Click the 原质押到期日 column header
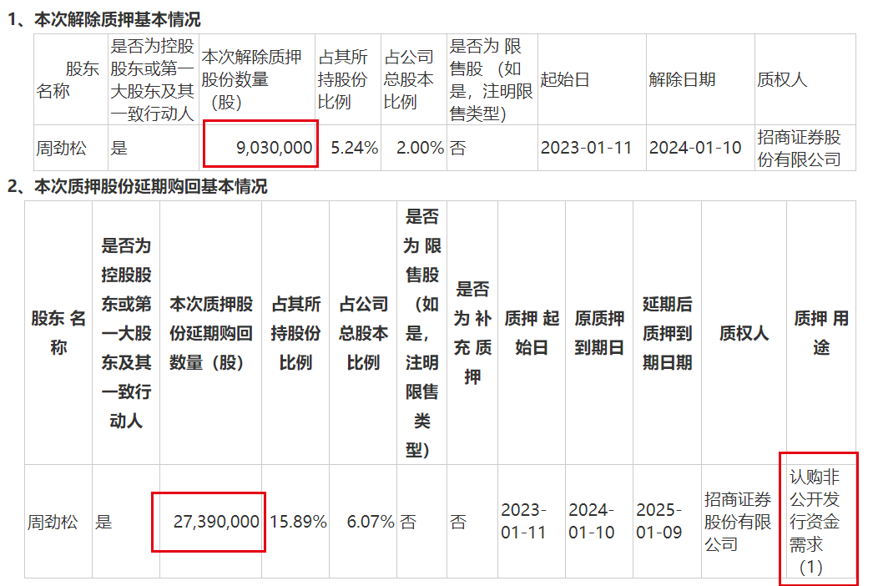Screen dimensions: 878x586 (x=598, y=332)
